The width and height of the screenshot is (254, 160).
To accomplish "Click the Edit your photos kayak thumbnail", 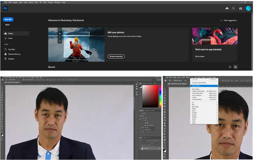I will pyautogui.click(x=76, y=45).
